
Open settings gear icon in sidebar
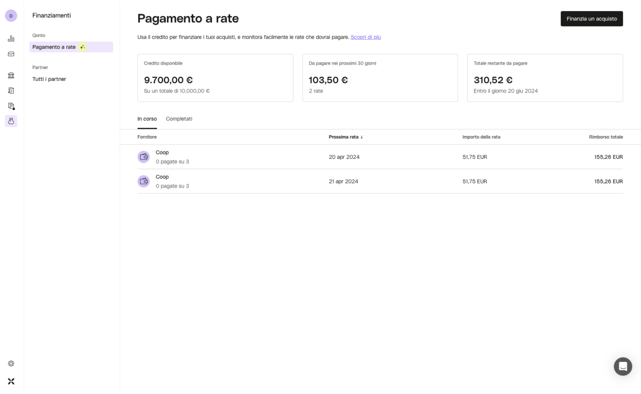(11, 363)
